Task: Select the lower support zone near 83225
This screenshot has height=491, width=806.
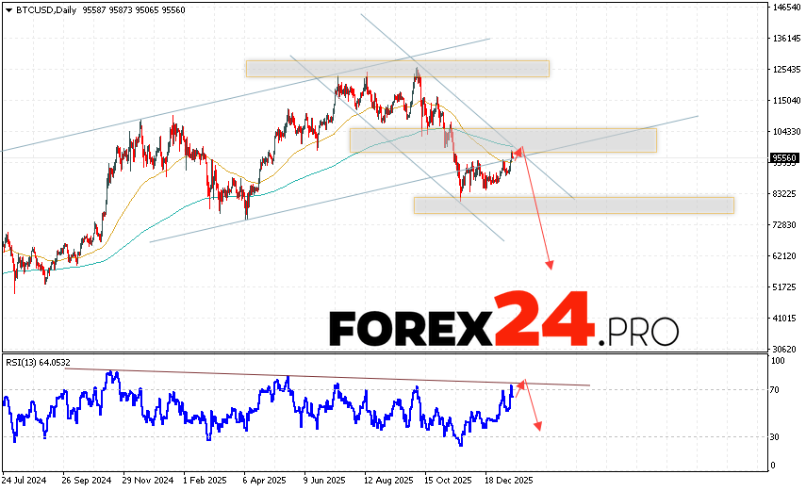Action: tap(573, 205)
